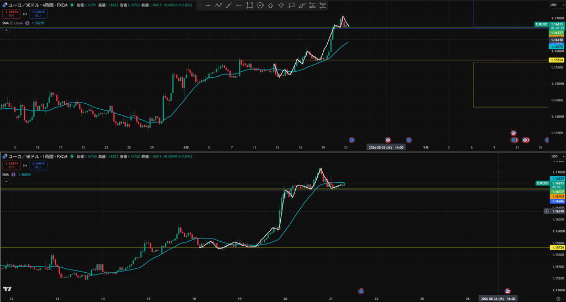
Task: Select the arrow down marker tool
Action: [x=281, y=6]
